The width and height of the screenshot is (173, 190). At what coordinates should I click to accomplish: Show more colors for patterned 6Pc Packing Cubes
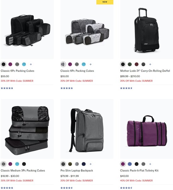coord(91,64)
